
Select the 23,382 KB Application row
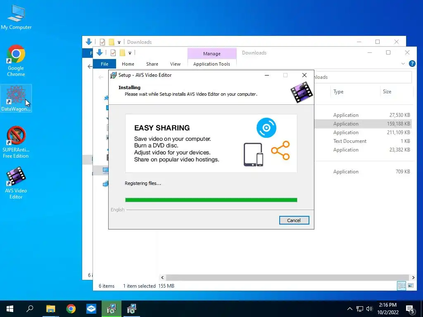364,149
